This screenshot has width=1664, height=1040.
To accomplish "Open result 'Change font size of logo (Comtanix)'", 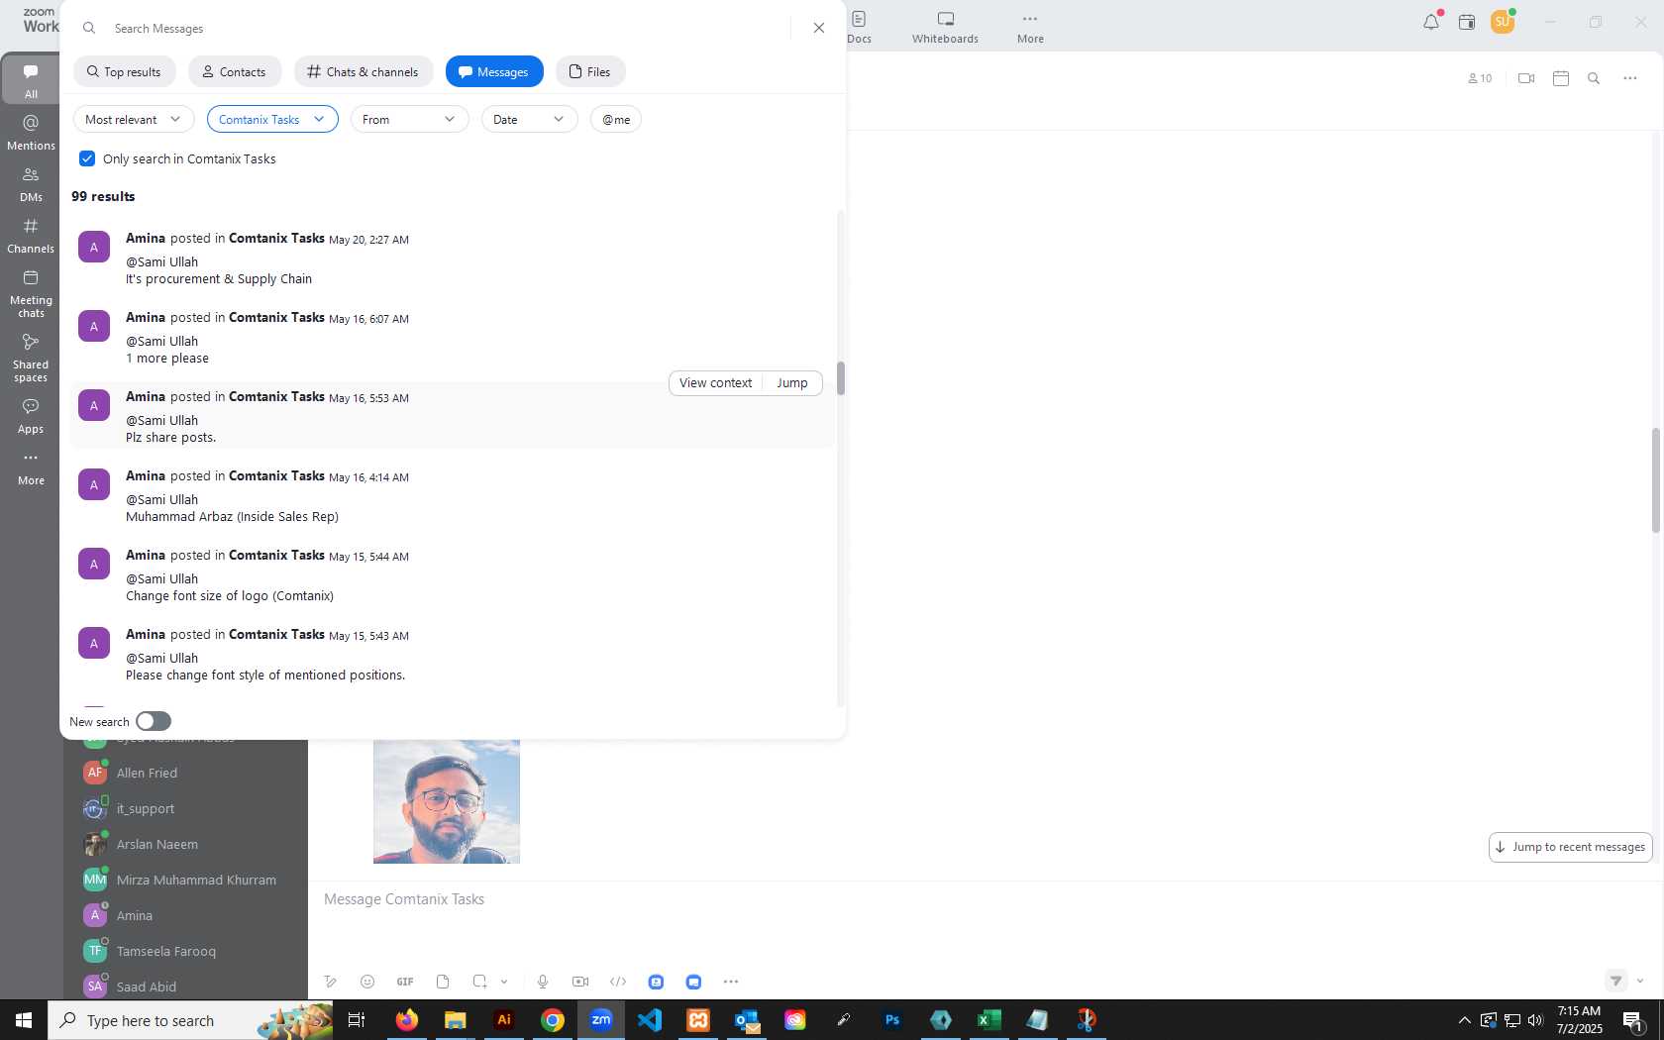I will click(451, 575).
